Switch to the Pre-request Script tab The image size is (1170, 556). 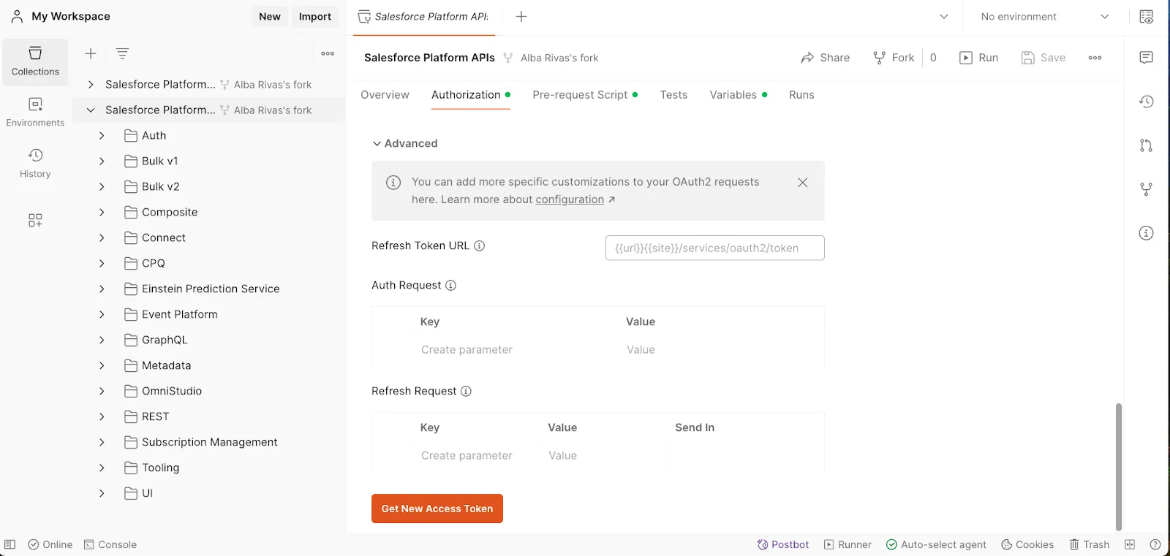[580, 95]
